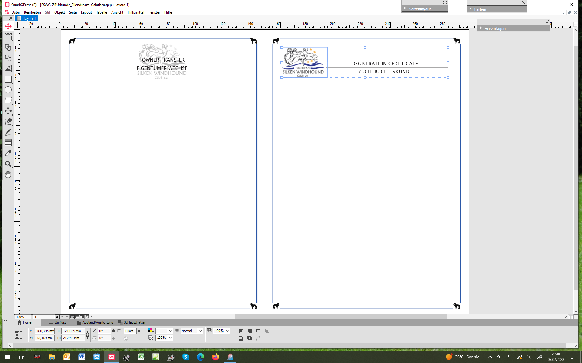Expand the Seitenlayout palette
Image resolution: width=582 pixels, height=363 pixels.
pyautogui.click(x=405, y=9)
